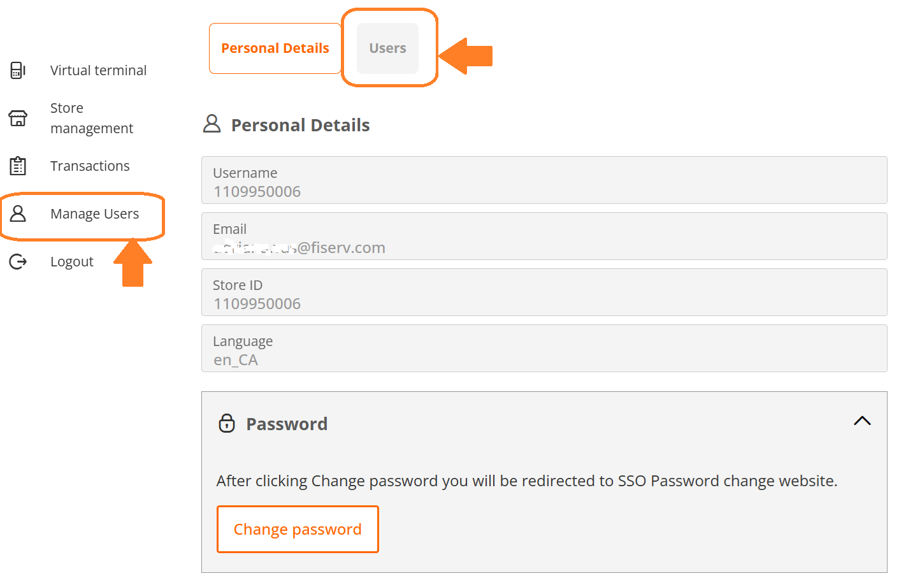
Task: Select Manage Users in the sidebar
Action: [94, 213]
